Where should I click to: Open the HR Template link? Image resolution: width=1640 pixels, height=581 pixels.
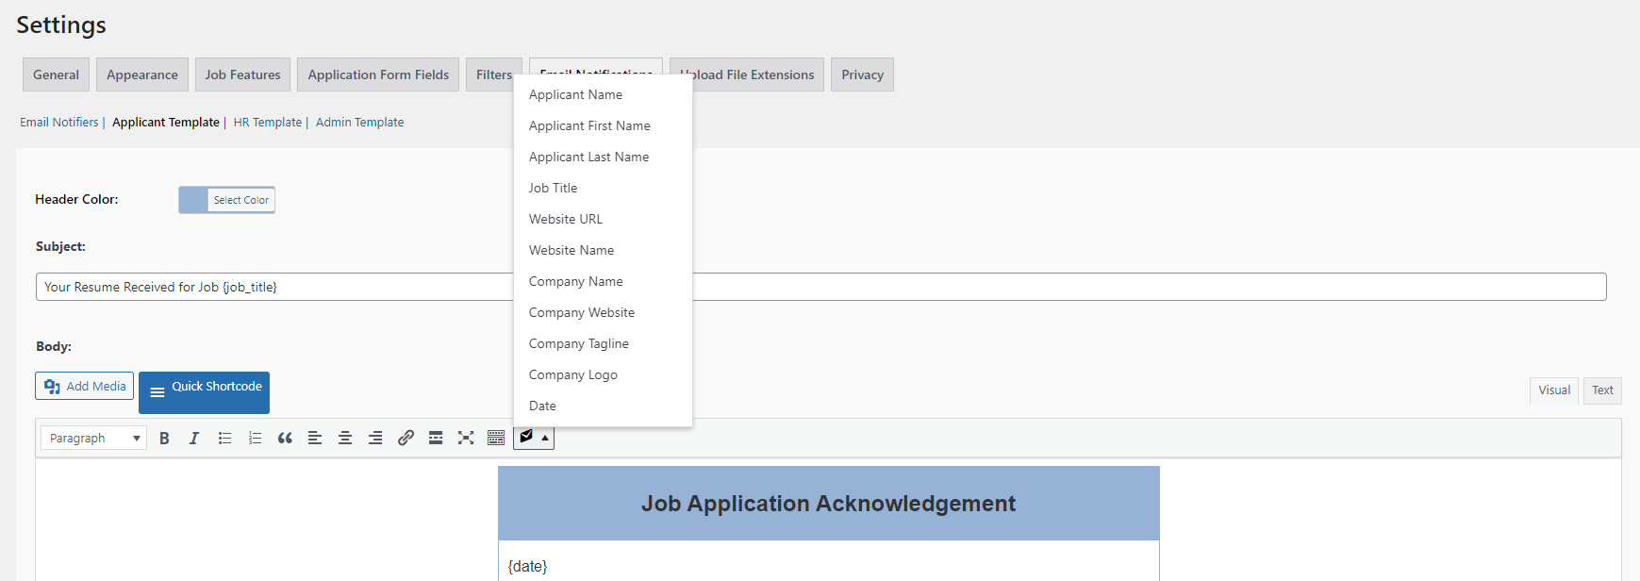tap(268, 122)
